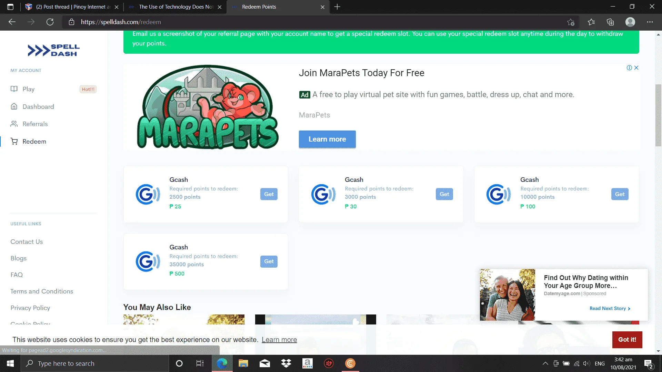This screenshot has height=372, width=662.
Task: Click the ENG language indicator
Action: click(x=600, y=363)
